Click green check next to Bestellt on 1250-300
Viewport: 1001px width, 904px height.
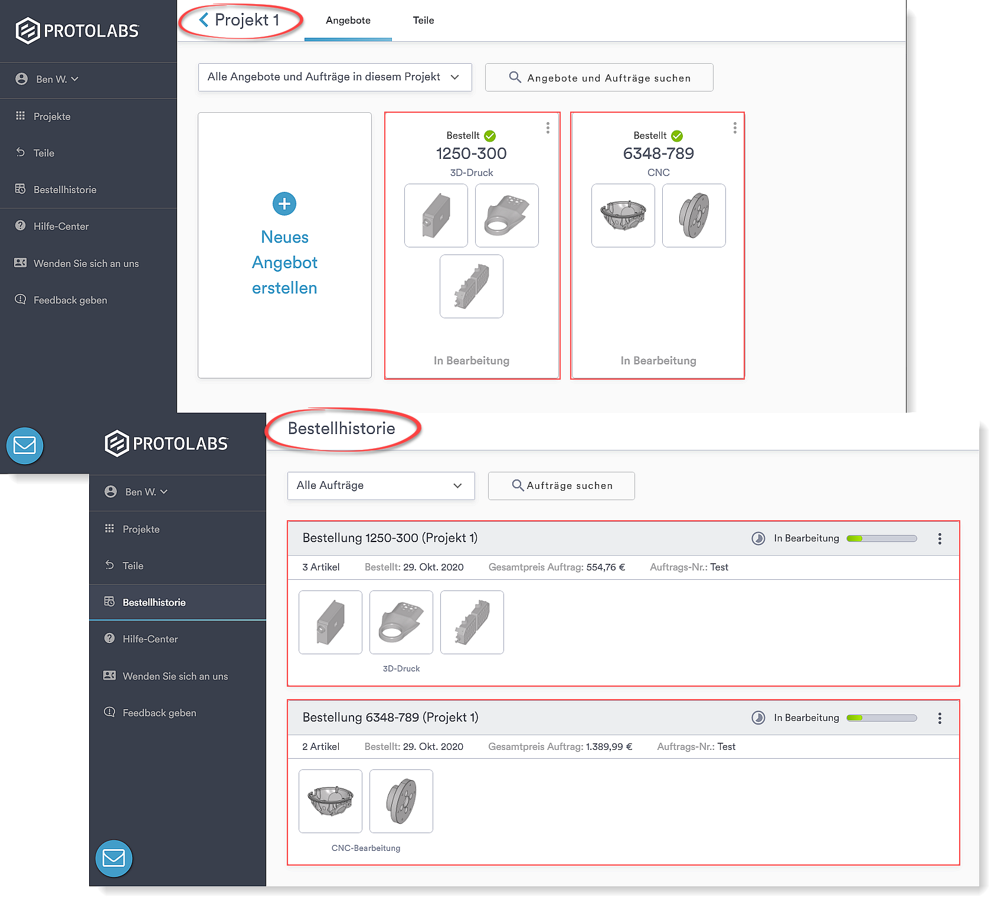click(x=490, y=136)
